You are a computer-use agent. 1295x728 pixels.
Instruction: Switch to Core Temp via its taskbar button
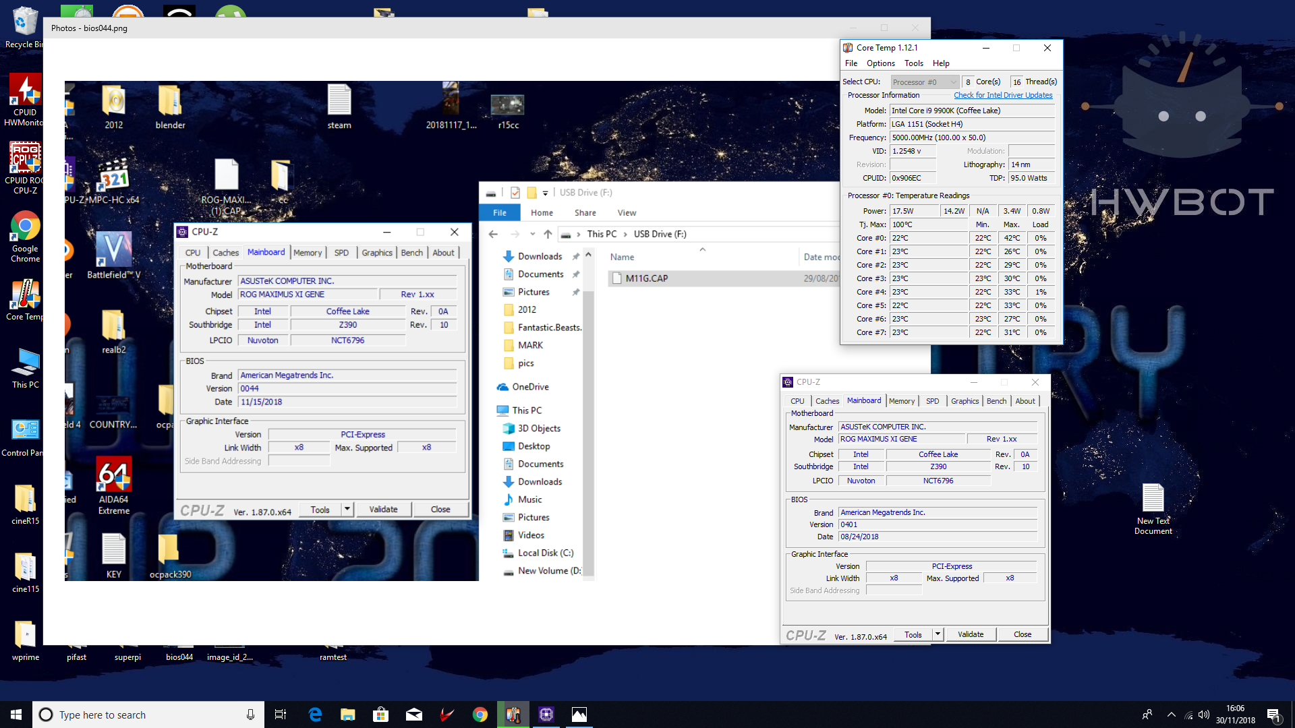click(513, 715)
